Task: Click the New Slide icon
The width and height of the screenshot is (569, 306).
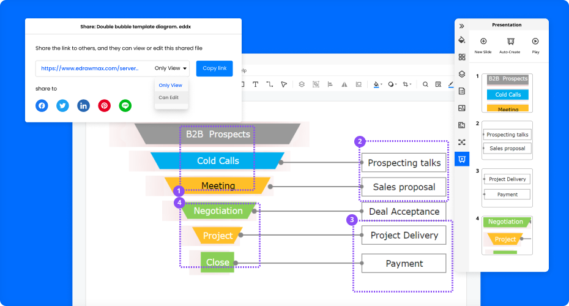Action: [483, 42]
